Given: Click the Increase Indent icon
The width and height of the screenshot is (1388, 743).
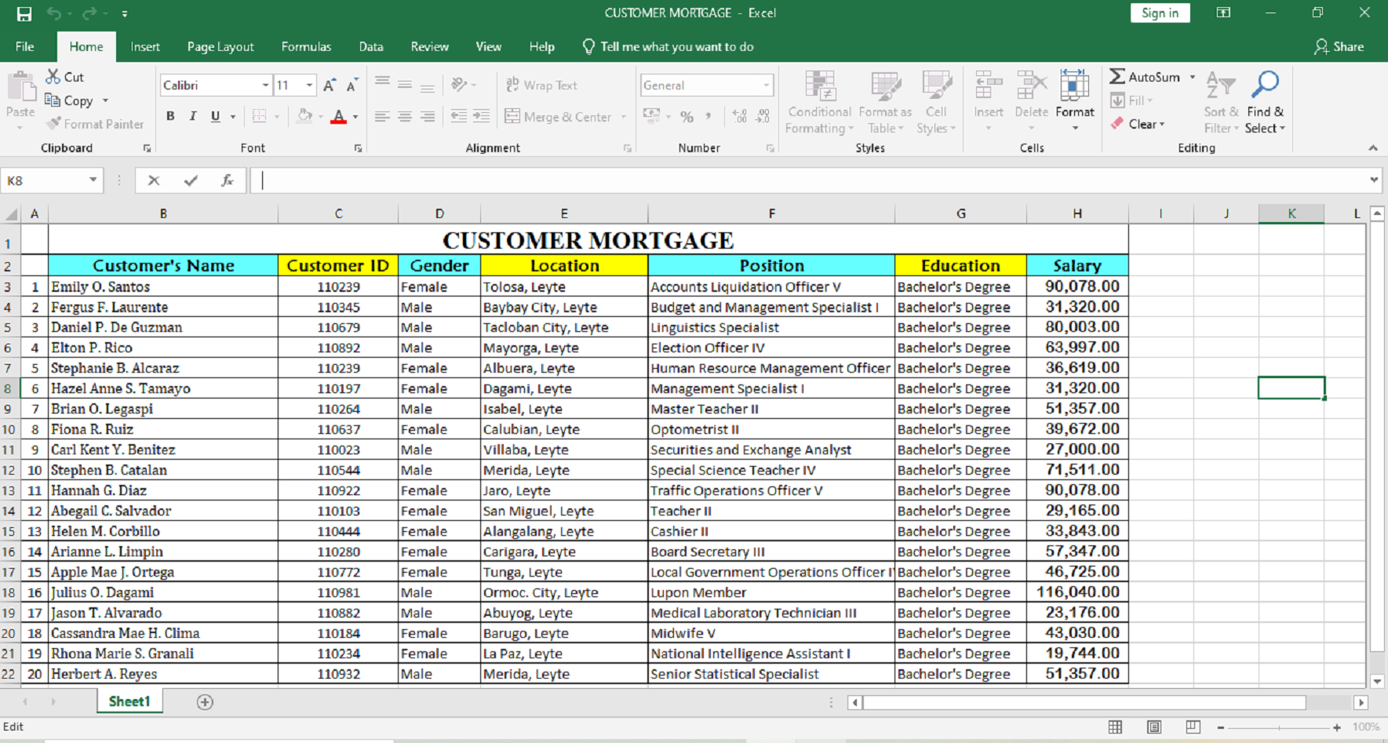Looking at the screenshot, I should (x=482, y=116).
